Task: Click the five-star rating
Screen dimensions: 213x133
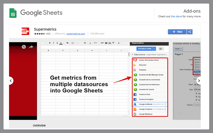Action: tap(40, 34)
